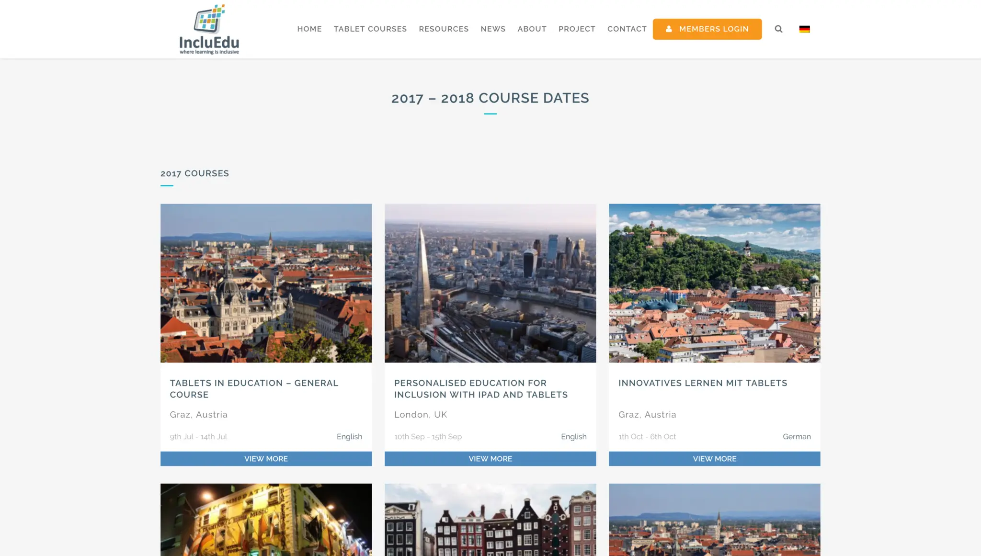Screen dimensions: 981x556
Task: Go to Resources menu item
Action: click(444, 29)
